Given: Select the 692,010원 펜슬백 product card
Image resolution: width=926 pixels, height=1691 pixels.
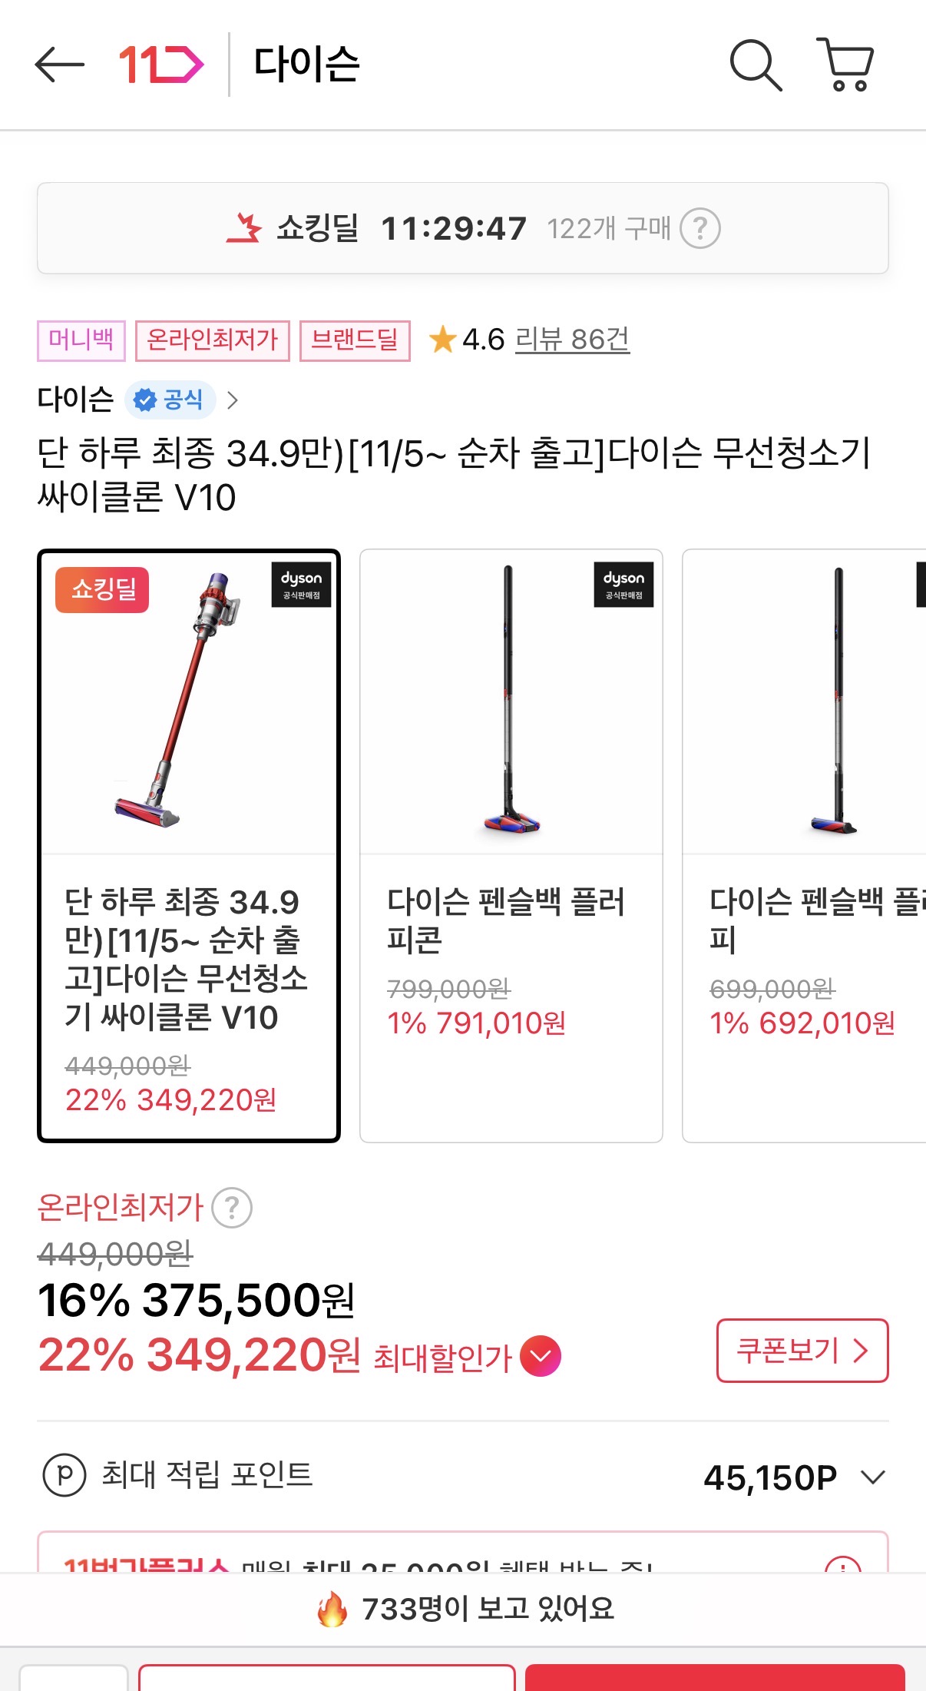Looking at the screenshot, I should (804, 845).
